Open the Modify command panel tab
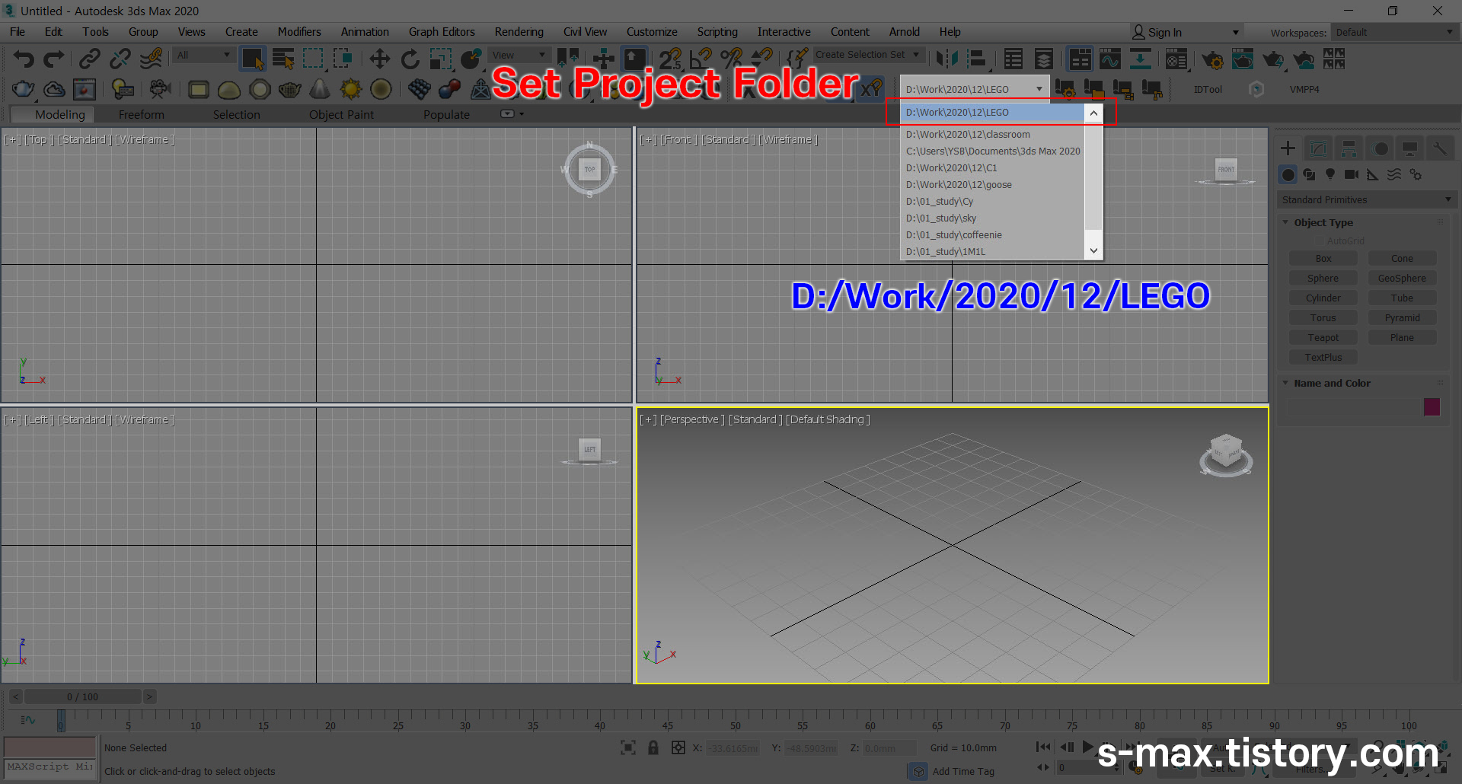The image size is (1462, 784). point(1319,148)
